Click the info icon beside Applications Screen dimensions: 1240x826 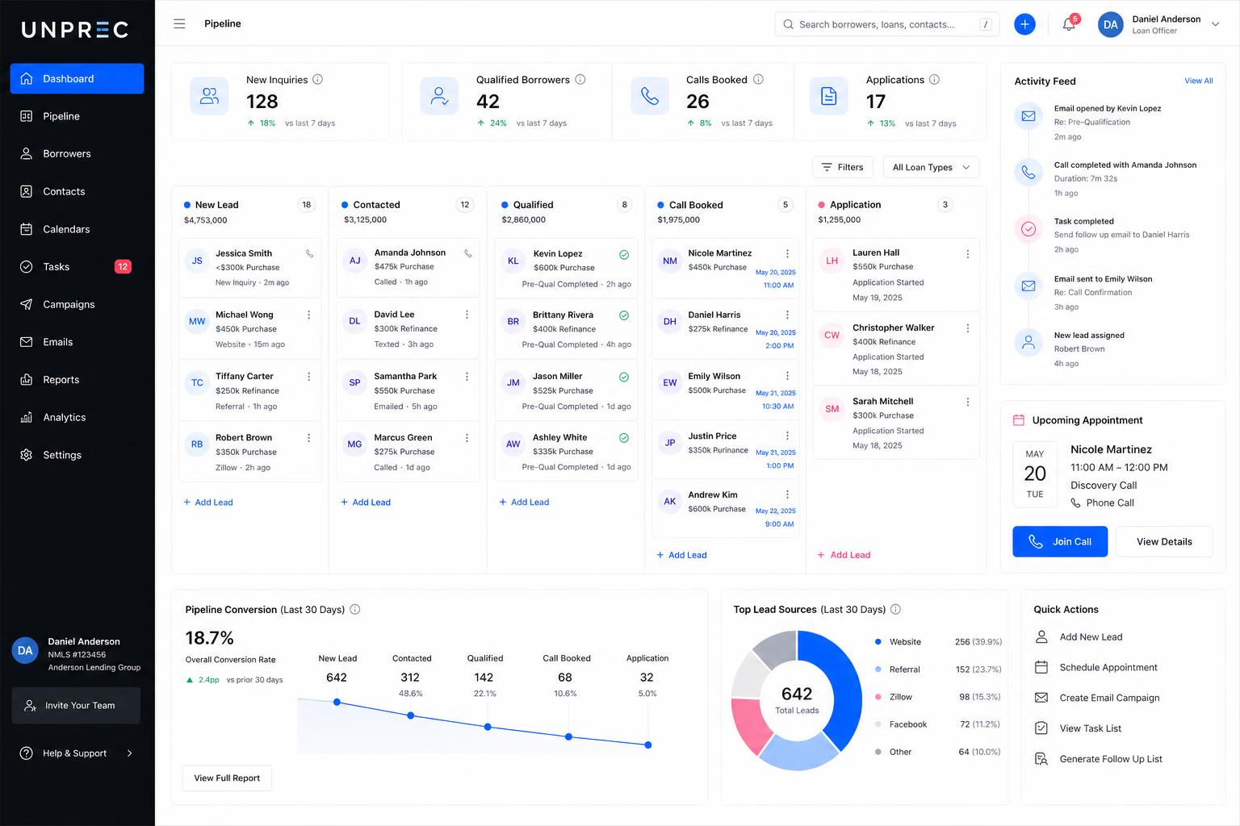point(934,79)
